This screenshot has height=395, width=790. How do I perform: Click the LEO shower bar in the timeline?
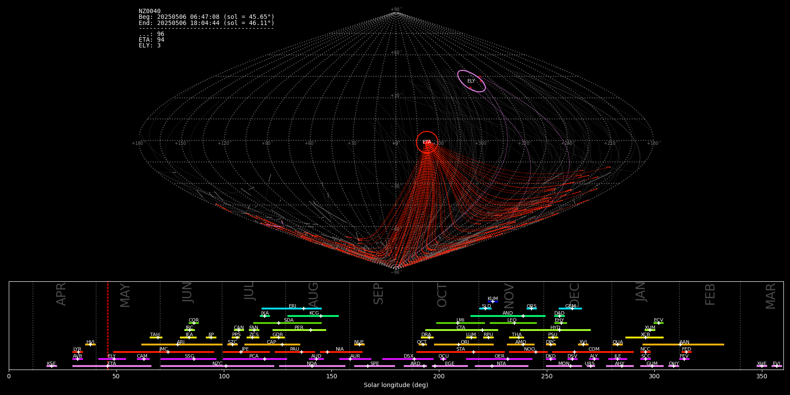pyautogui.click(x=513, y=323)
